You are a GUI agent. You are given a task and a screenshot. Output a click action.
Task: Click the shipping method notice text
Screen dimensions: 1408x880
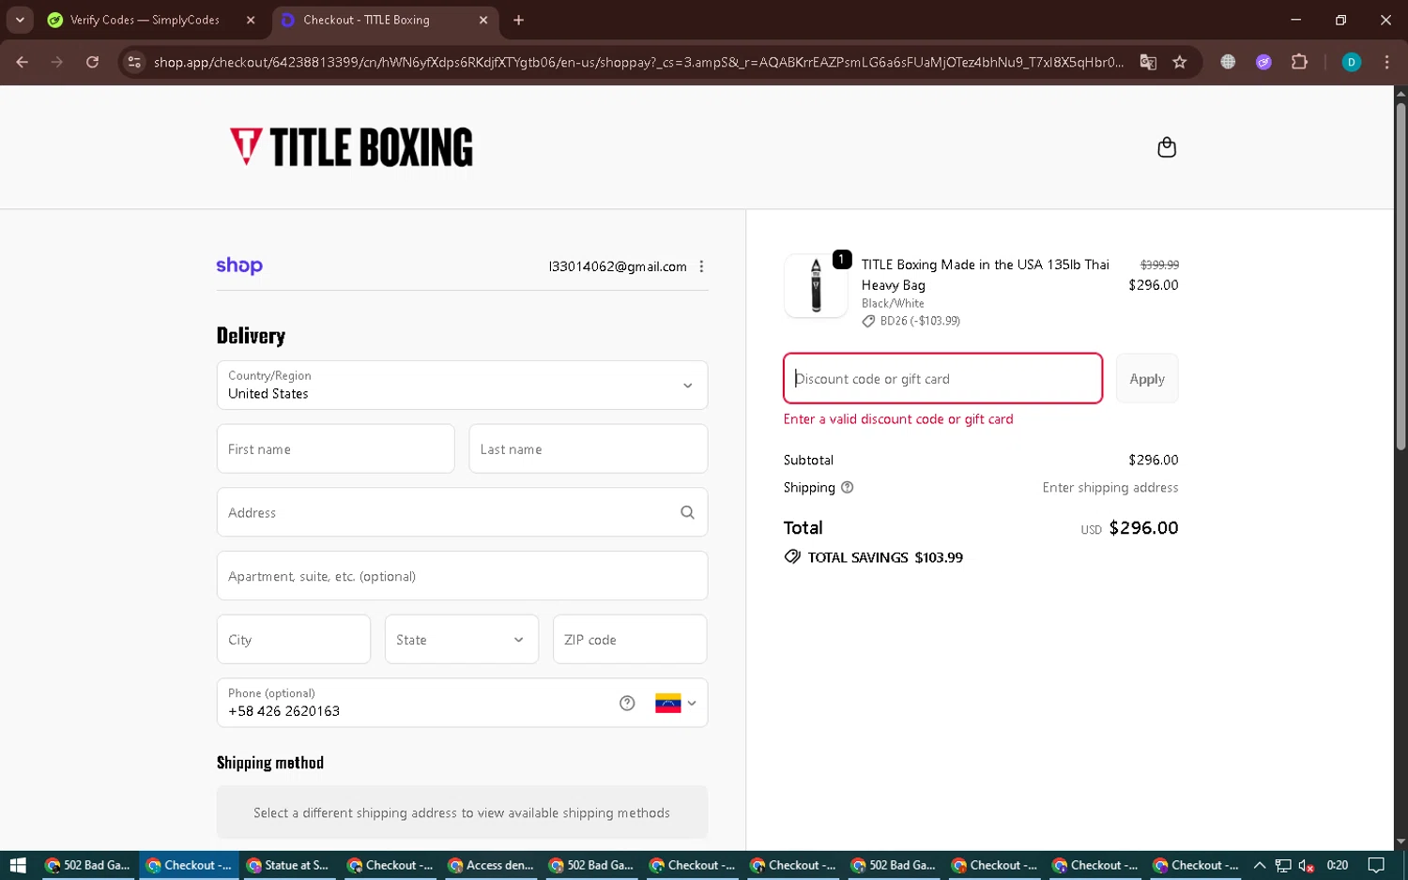(x=462, y=813)
